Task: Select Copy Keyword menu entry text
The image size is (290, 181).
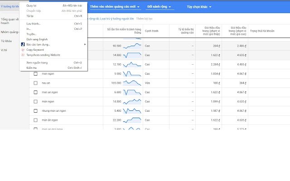Action: pos(35,50)
